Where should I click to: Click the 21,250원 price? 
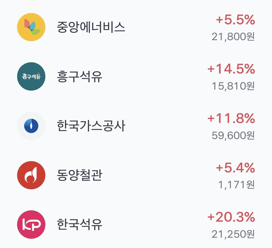point(233,234)
